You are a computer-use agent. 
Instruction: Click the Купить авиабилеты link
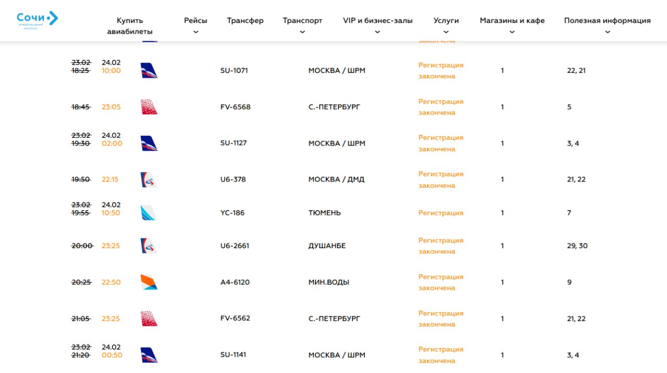[130, 26]
